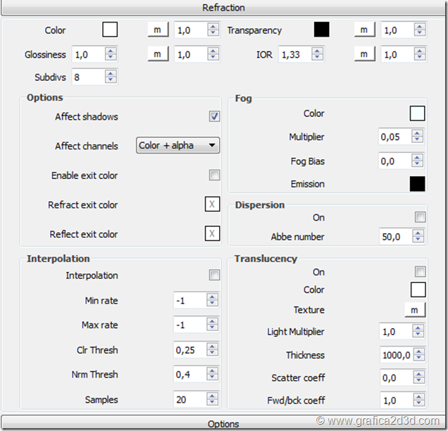Click the Reflect exit color X box
This screenshot has width=448, height=431.
coord(212,234)
